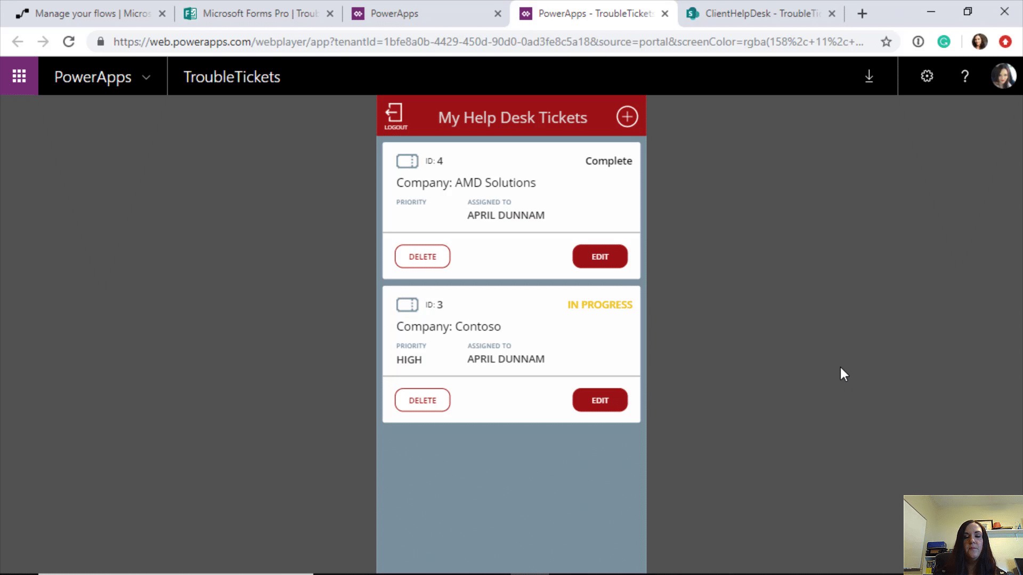Open the user profile avatar in PowerApps header
Image resolution: width=1023 pixels, height=575 pixels.
(1004, 77)
